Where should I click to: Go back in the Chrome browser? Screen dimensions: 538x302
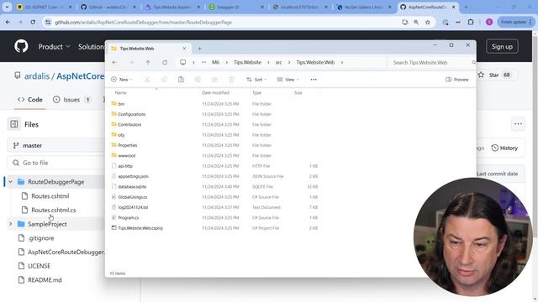8,23
